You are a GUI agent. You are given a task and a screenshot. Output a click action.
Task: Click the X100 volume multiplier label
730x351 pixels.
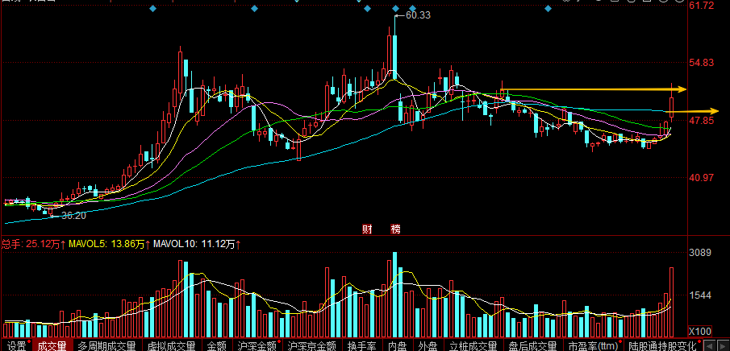coord(701,332)
